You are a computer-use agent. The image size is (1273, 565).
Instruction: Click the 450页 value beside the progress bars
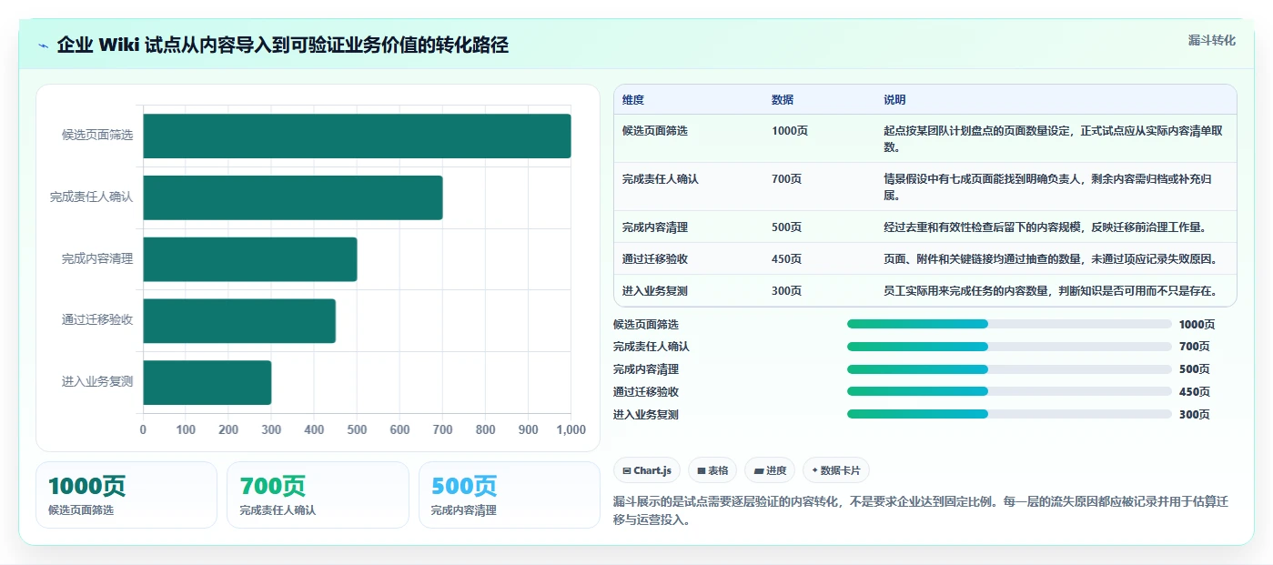click(x=1194, y=392)
